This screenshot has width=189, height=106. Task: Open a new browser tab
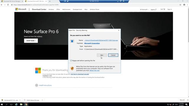click(50, 1)
